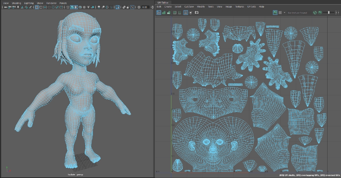Click the UV snapshot camera icon
The height and width of the screenshot is (178, 341).
(x=196, y=13)
